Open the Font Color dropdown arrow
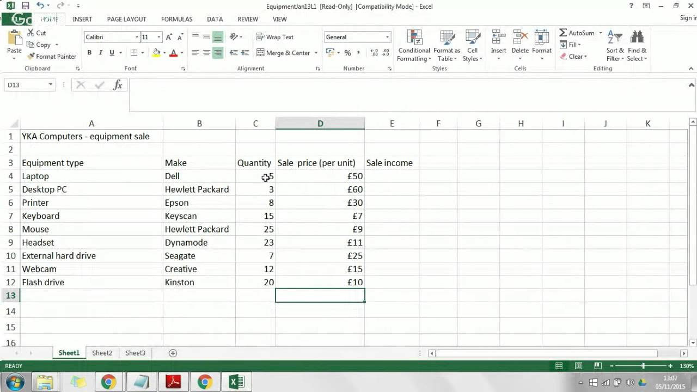Image resolution: width=697 pixels, height=392 pixels. (181, 53)
